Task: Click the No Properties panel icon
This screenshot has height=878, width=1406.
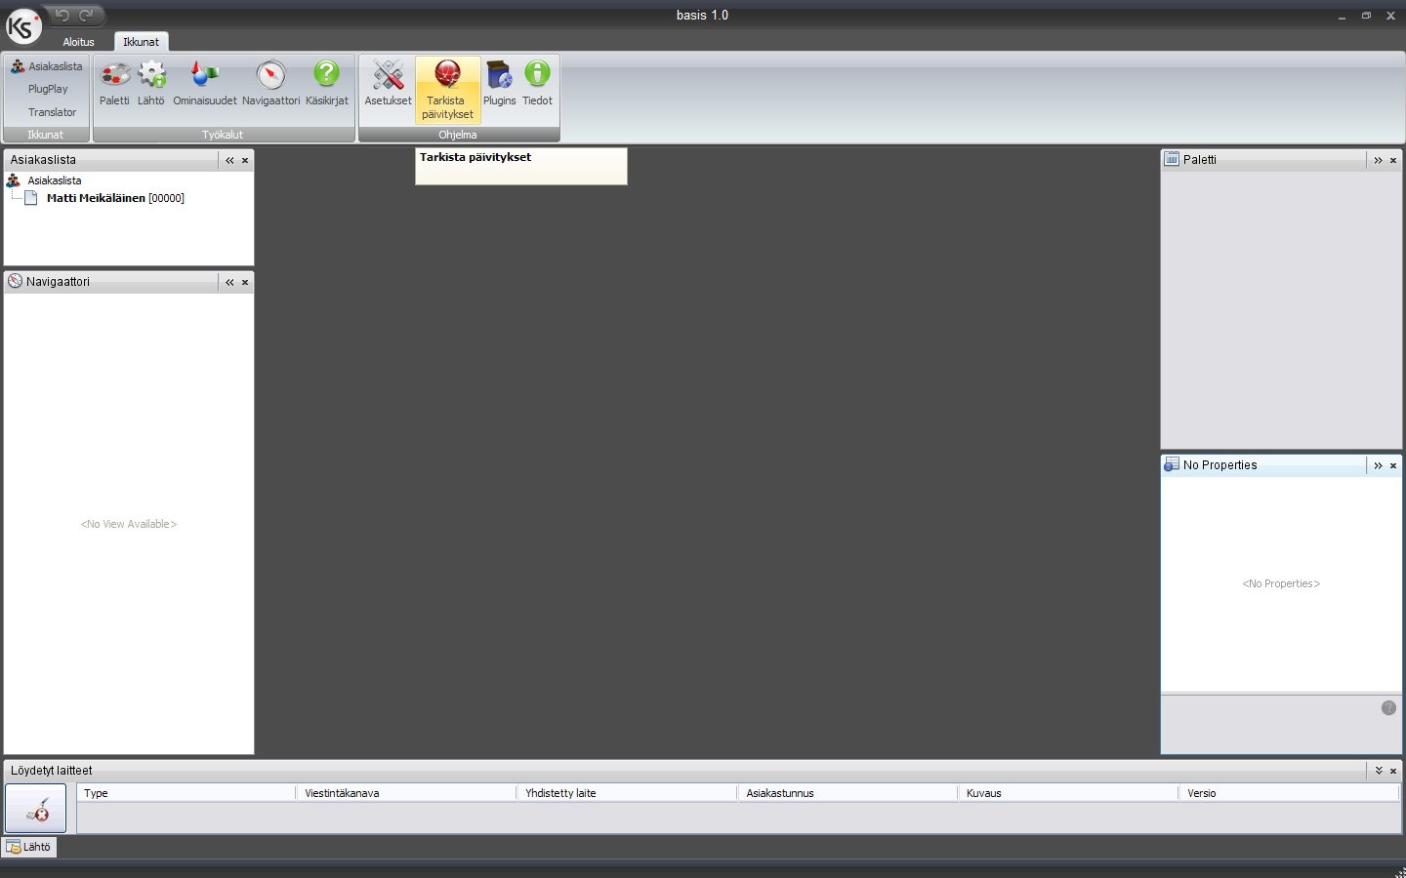Action: tap(1172, 464)
